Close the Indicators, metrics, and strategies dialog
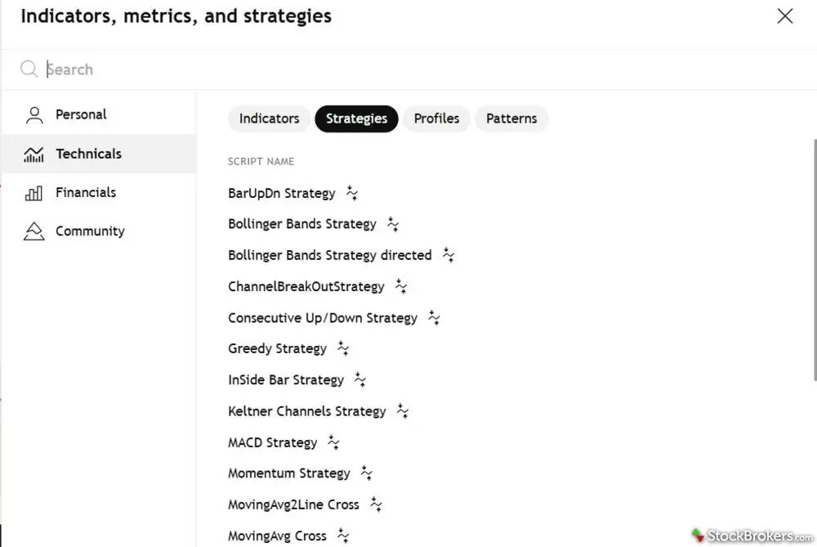 coord(785,16)
